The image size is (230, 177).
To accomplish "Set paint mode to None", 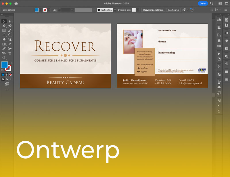I will click(11, 75).
